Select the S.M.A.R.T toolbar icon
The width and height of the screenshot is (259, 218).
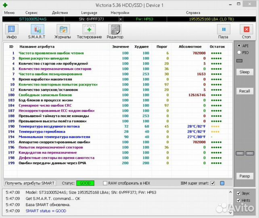[38, 29]
